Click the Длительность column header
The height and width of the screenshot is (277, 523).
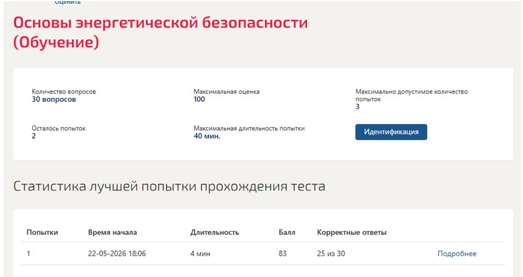click(x=214, y=232)
